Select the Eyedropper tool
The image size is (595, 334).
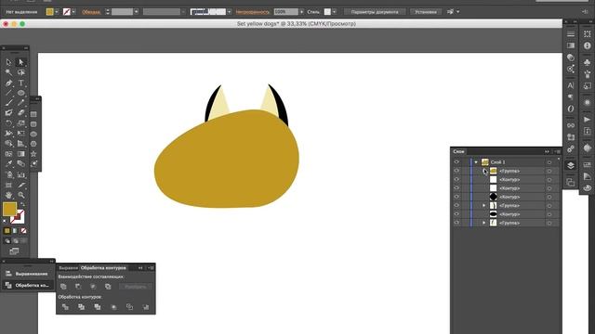click(x=8, y=164)
